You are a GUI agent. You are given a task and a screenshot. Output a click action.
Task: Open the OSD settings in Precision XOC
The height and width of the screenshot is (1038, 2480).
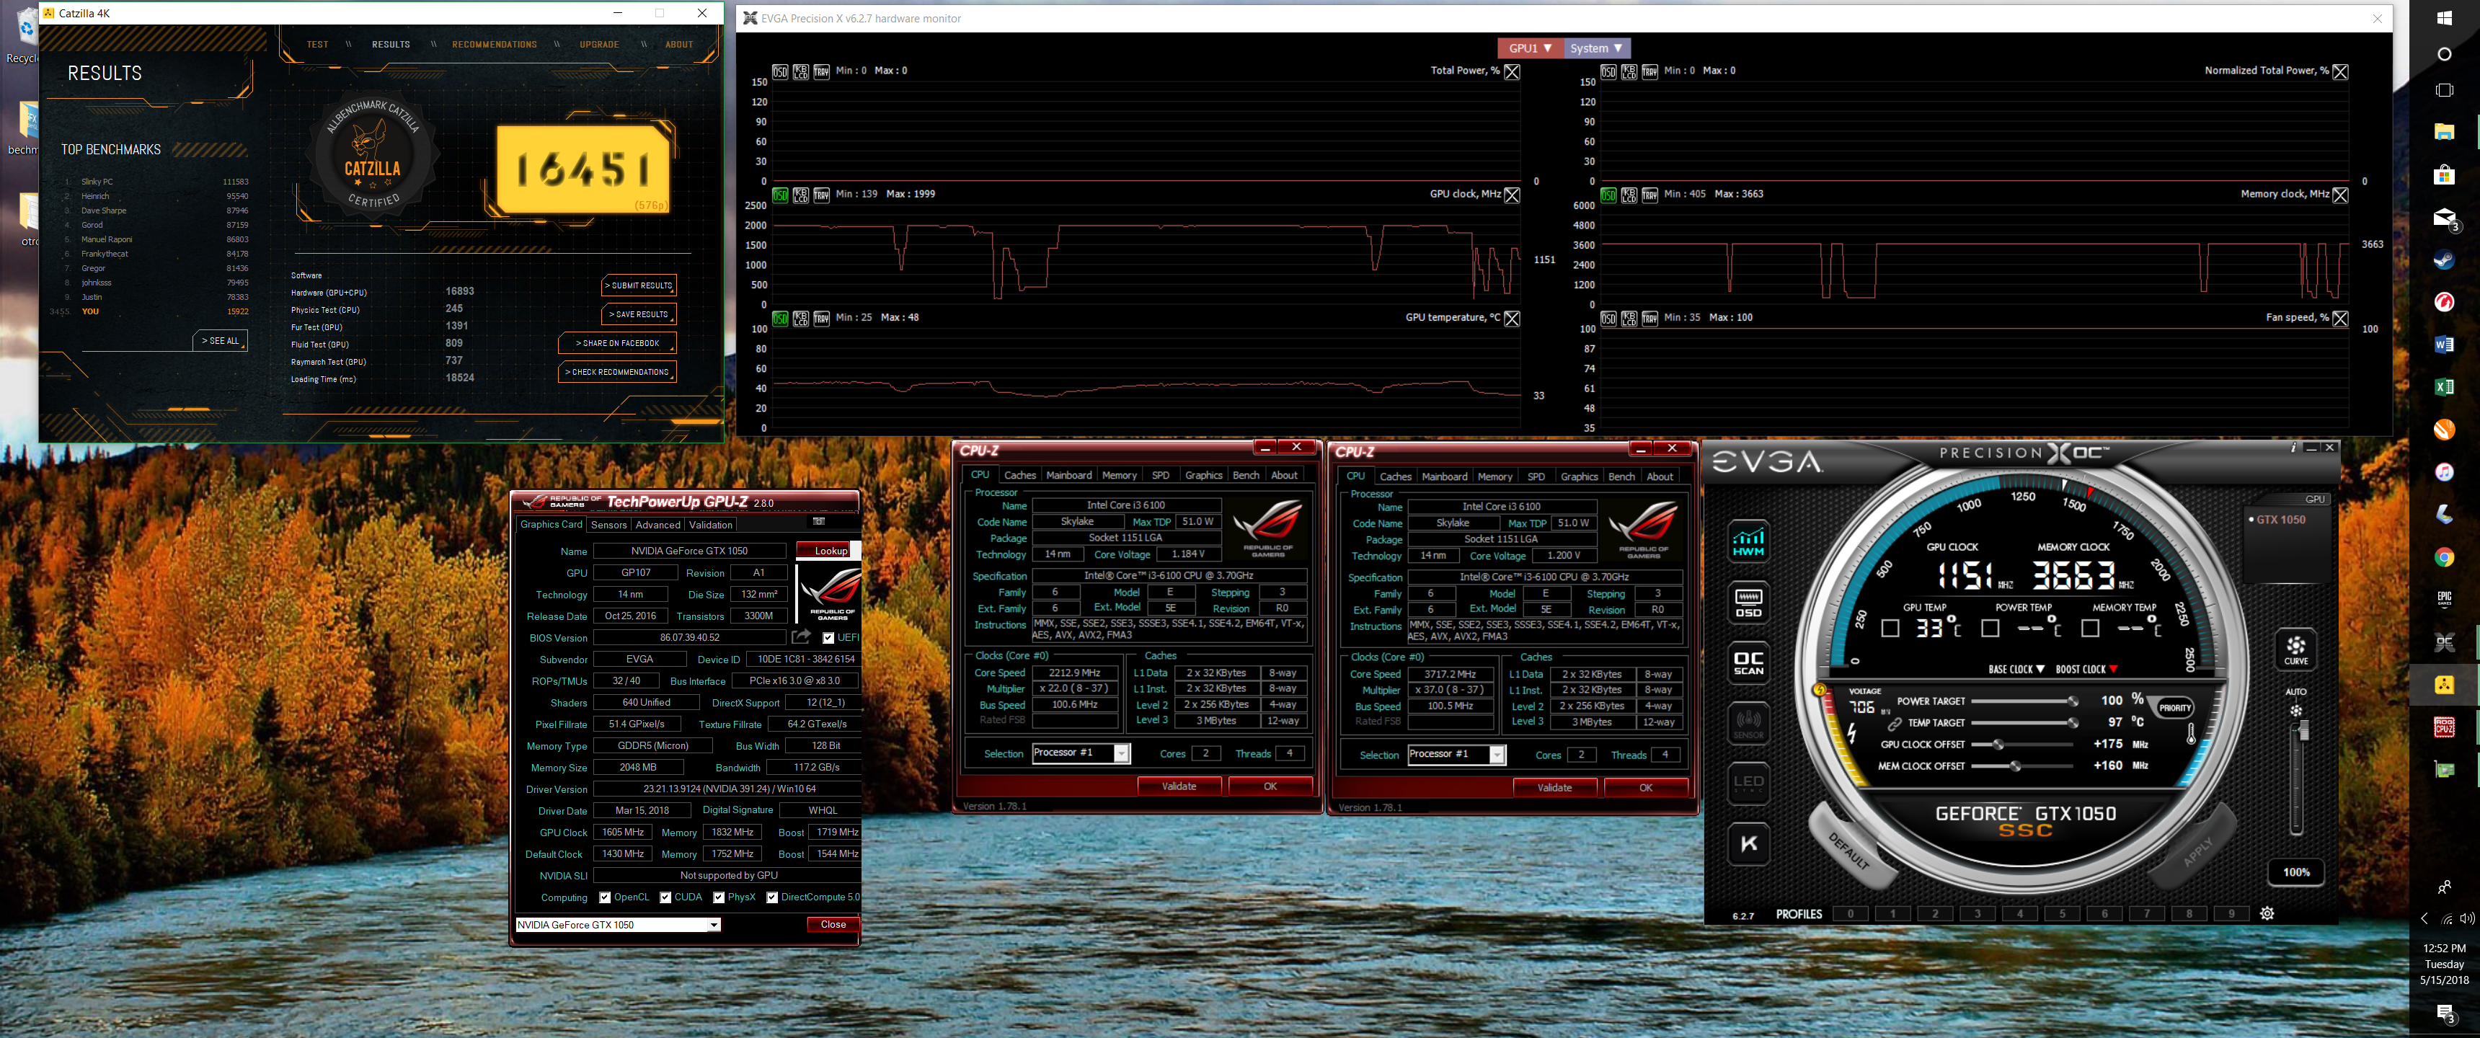pyautogui.click(x=1748, y=603)
